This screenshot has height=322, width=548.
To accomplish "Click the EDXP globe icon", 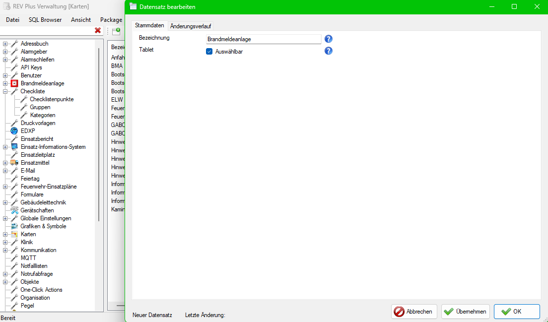I will pos(14,130).
